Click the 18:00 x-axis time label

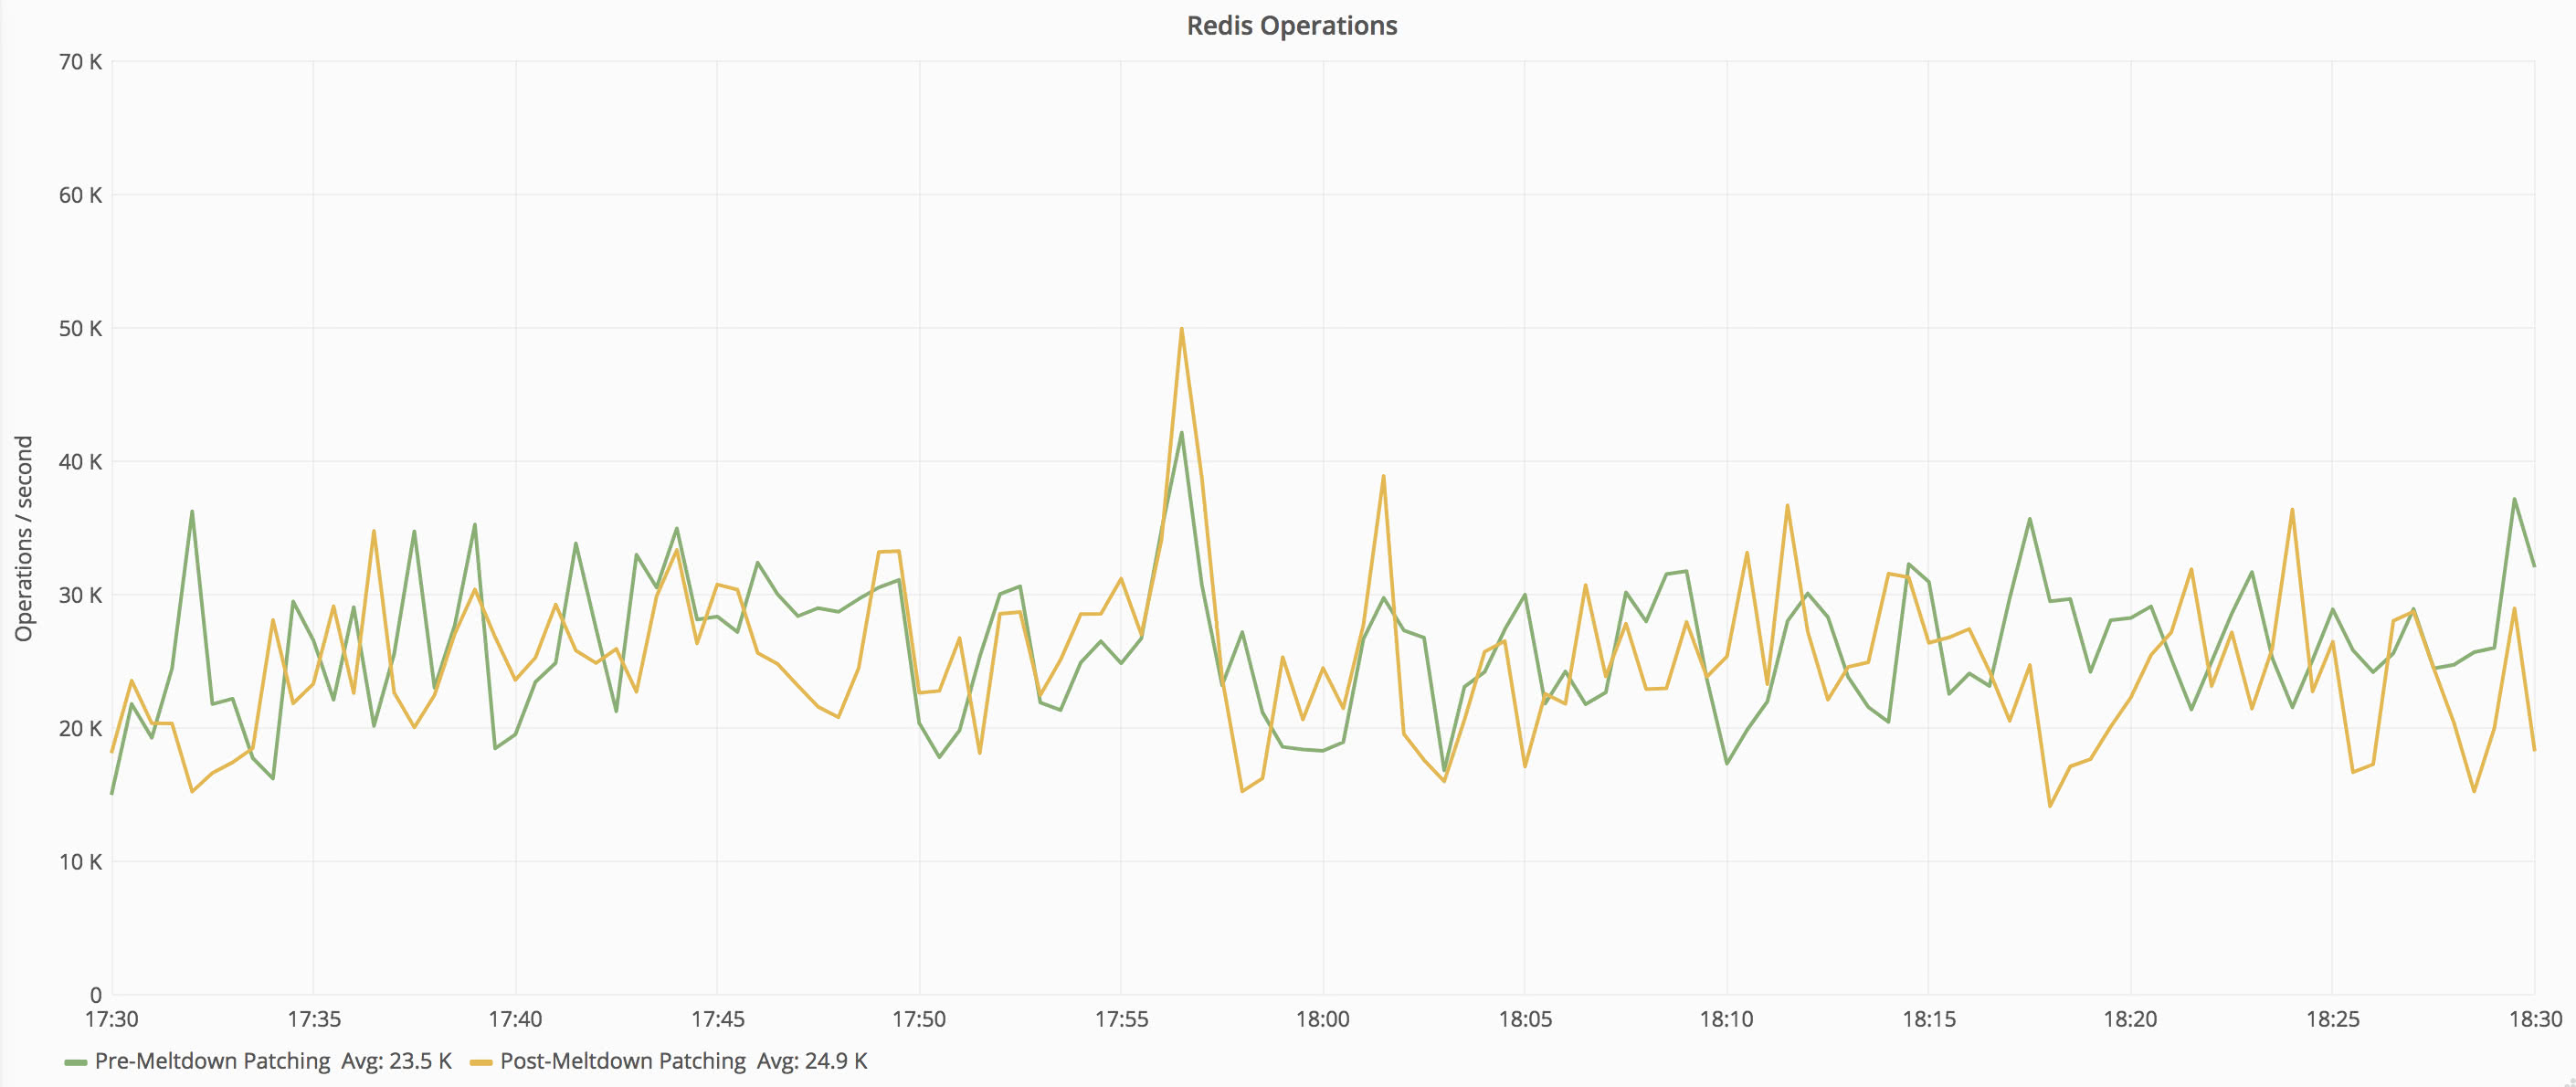point(1322,1019)
